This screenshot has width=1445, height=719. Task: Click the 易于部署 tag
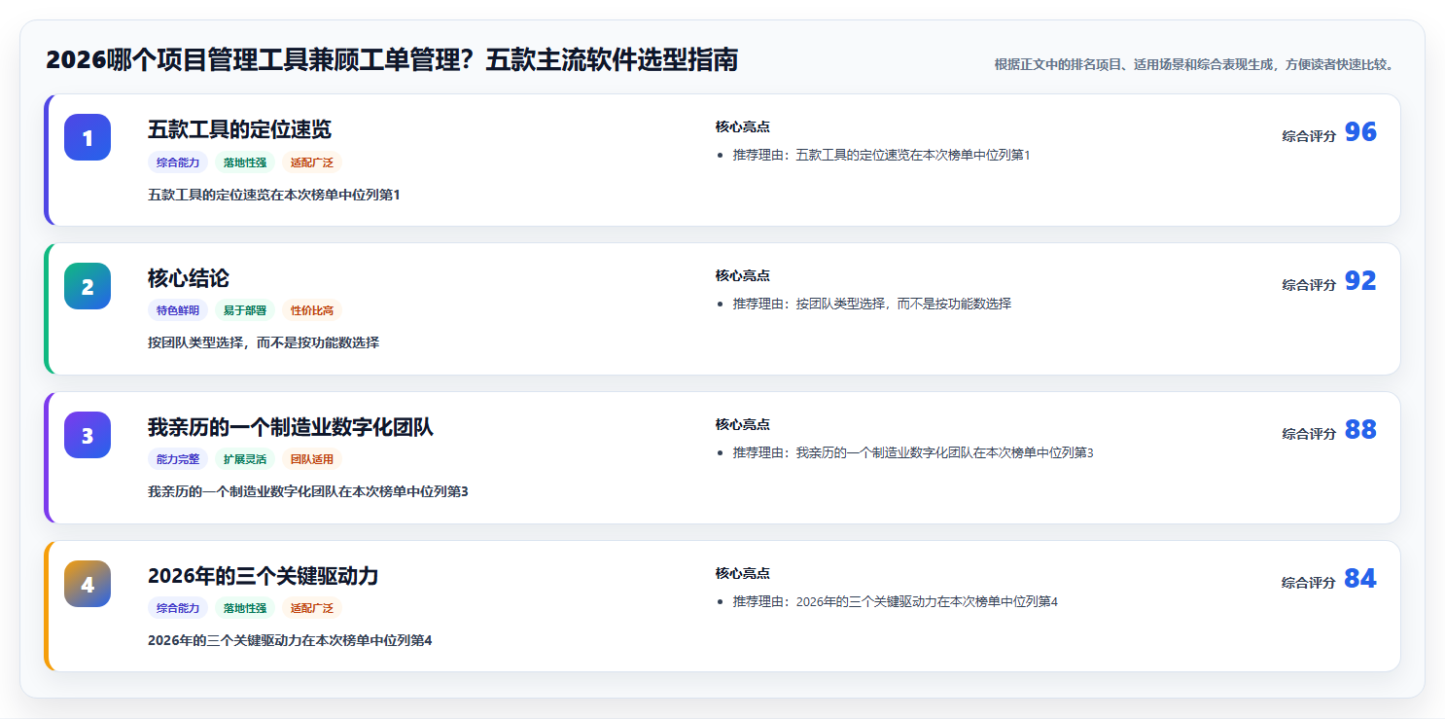coord(245,310)
